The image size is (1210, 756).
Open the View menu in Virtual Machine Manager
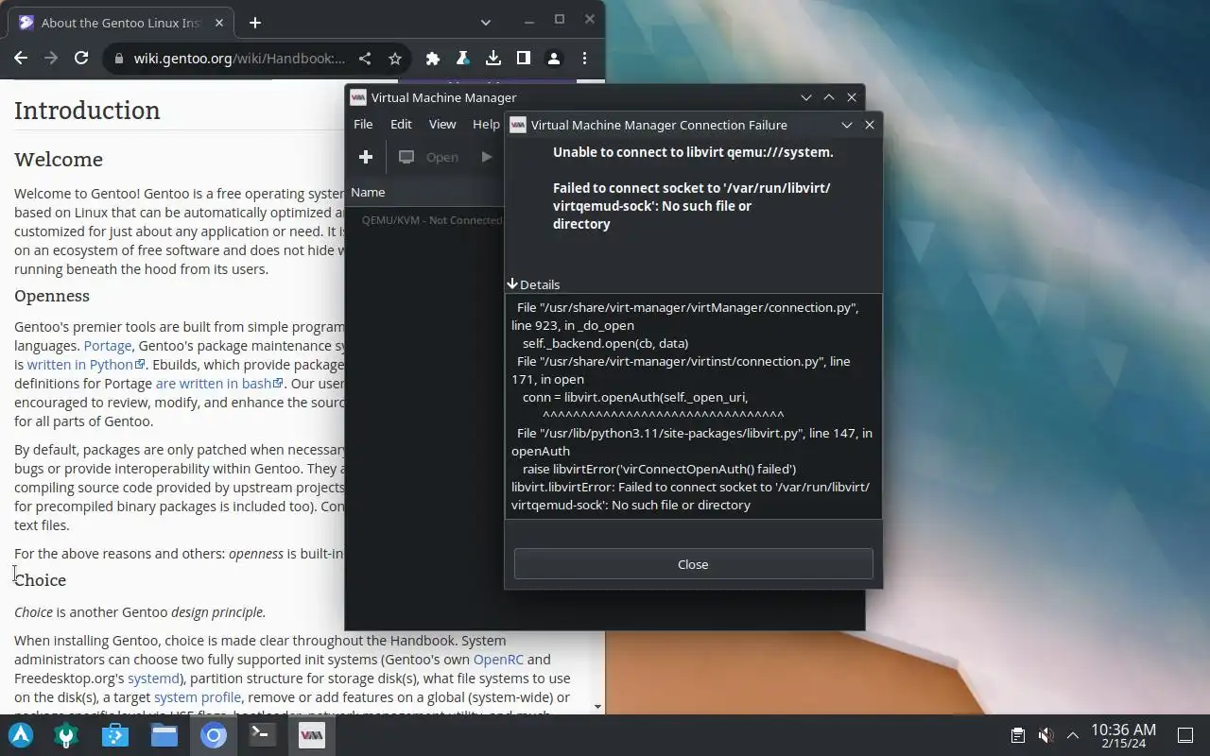pos(442,124)
